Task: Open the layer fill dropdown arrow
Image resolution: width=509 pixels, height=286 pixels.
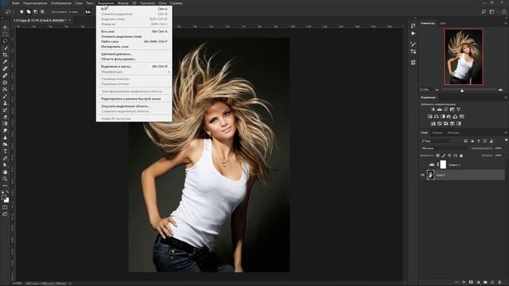Action: click(x=506, y=156)
